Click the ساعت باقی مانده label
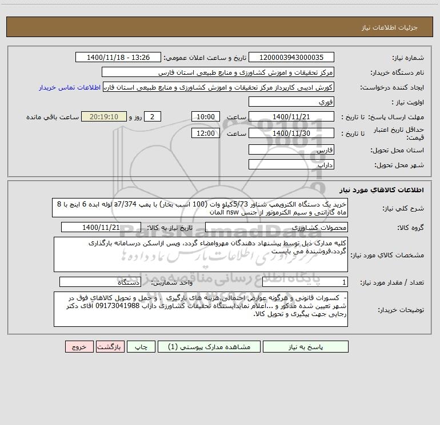The image size is (440, 425). coord(53,117)
